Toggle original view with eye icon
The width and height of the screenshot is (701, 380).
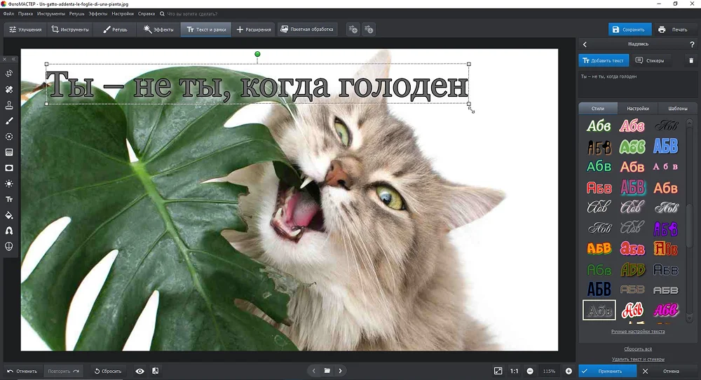click(x=139, y=371)
